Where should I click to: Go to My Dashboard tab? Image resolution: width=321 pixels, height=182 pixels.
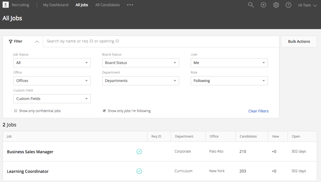point(56,5)
